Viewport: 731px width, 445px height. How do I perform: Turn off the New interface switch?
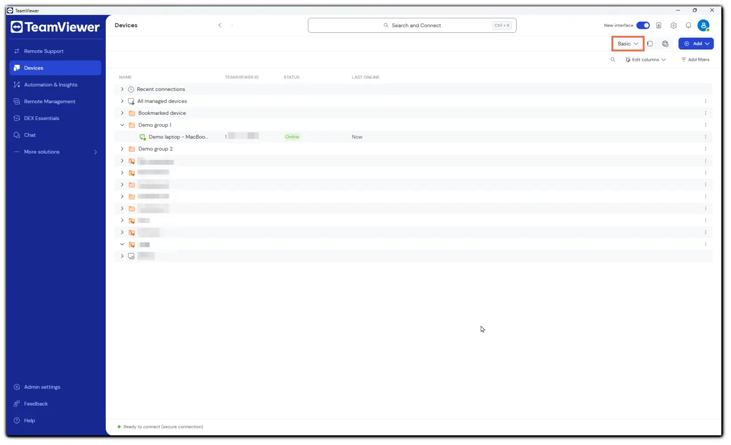click(643, 25)
